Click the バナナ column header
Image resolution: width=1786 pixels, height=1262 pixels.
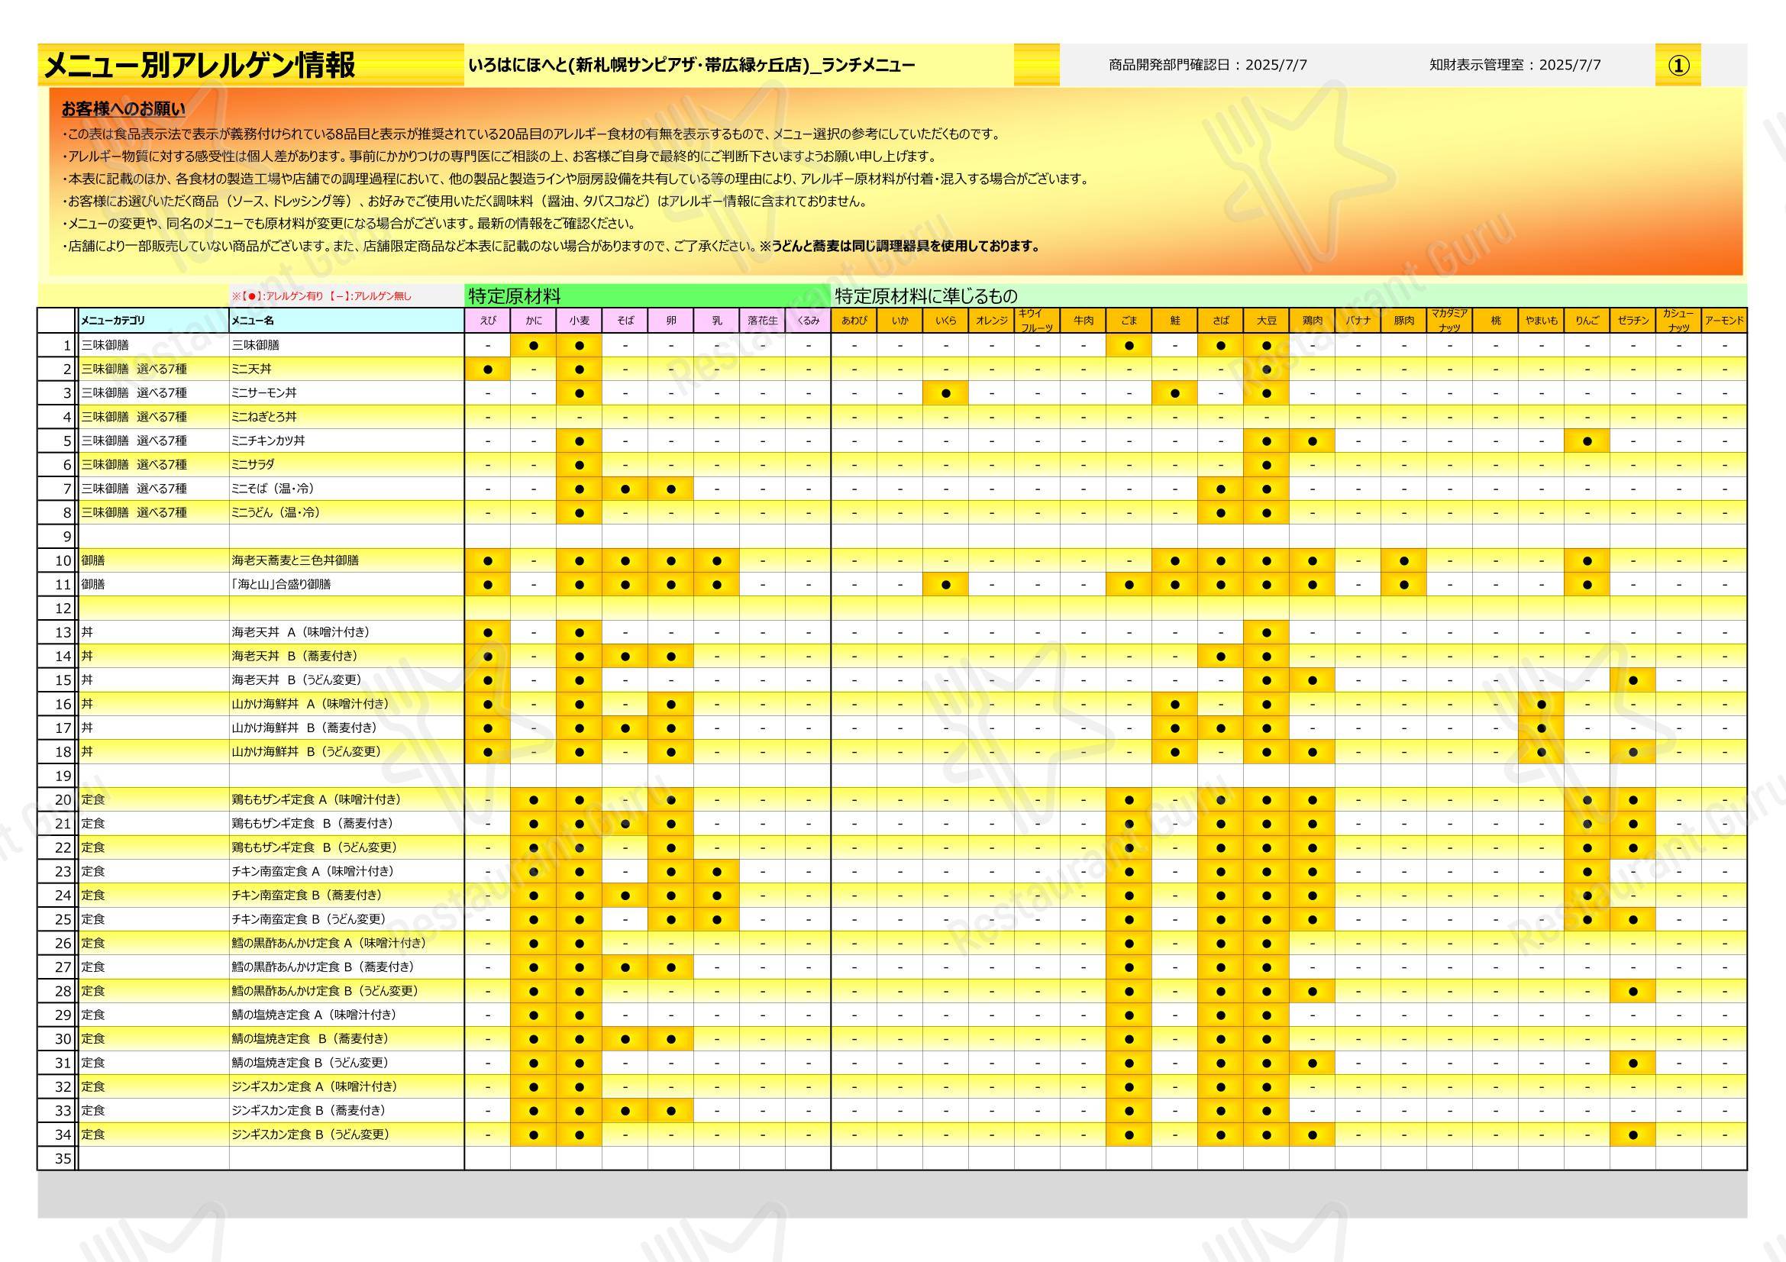coord(1358,321)
